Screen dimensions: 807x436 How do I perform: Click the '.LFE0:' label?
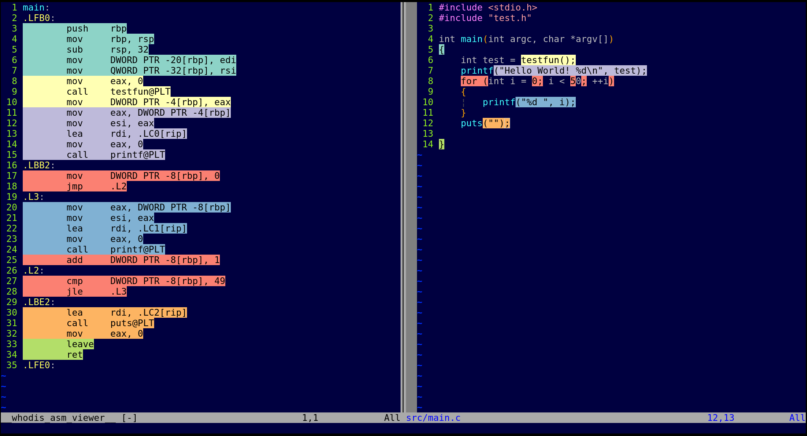[39, 365]
